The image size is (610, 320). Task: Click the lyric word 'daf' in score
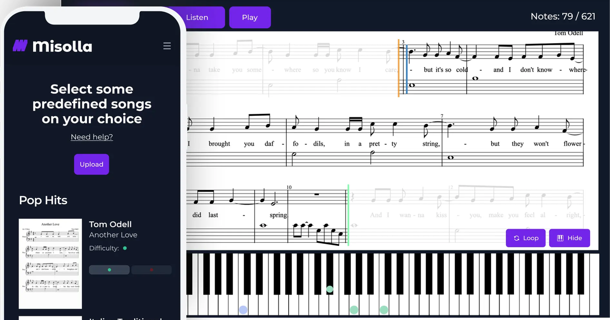[x=269, y=144]
